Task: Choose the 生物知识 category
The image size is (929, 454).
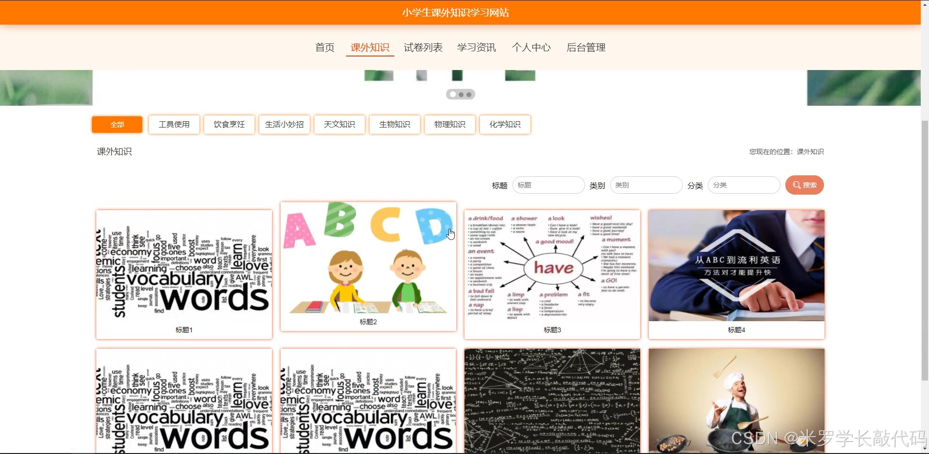Action: (x=394, y=124)
